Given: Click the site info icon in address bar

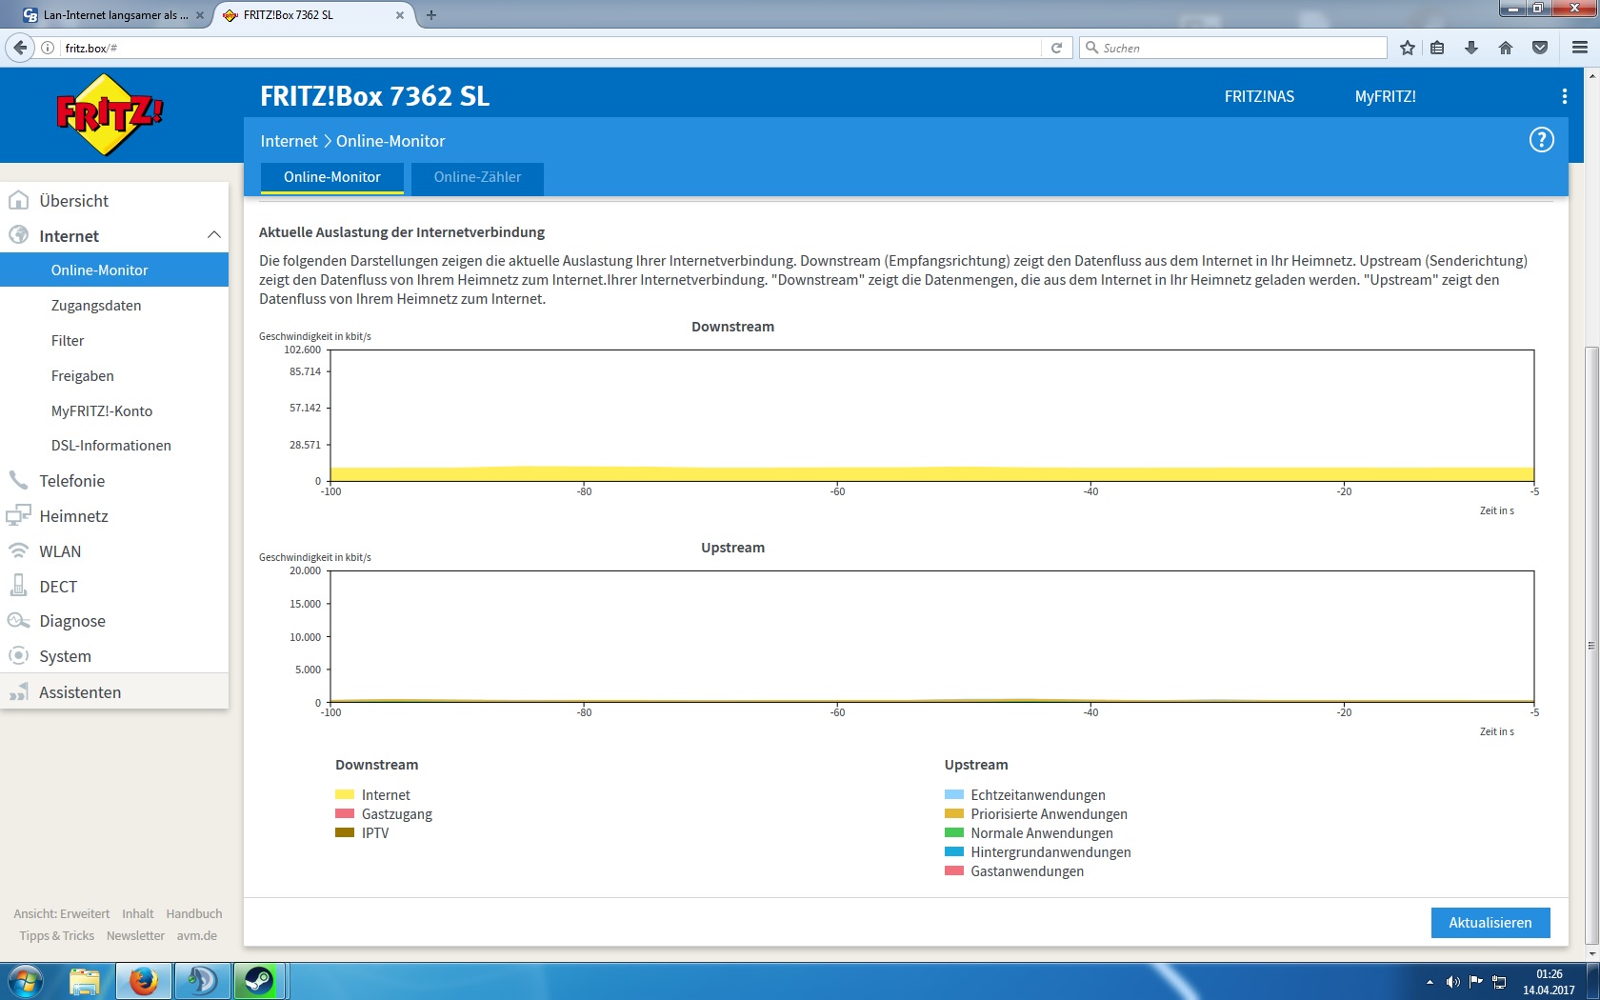Looking at the screenshot, I should 48,48.
